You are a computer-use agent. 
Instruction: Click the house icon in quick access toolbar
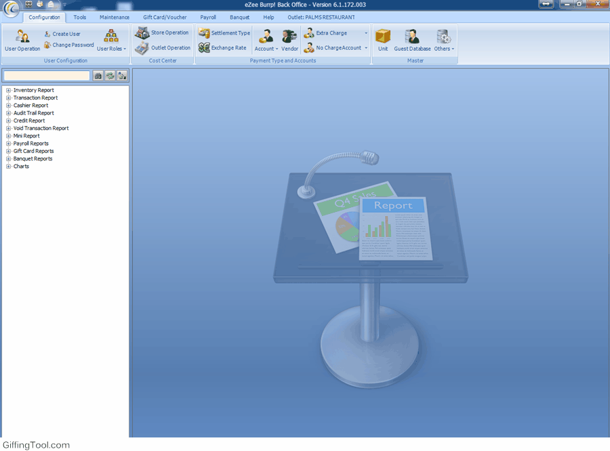point(51,4)
